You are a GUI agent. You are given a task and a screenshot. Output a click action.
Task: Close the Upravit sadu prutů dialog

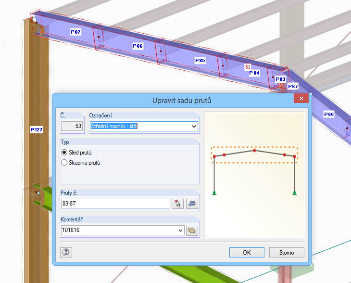click(x=301, y=98)
